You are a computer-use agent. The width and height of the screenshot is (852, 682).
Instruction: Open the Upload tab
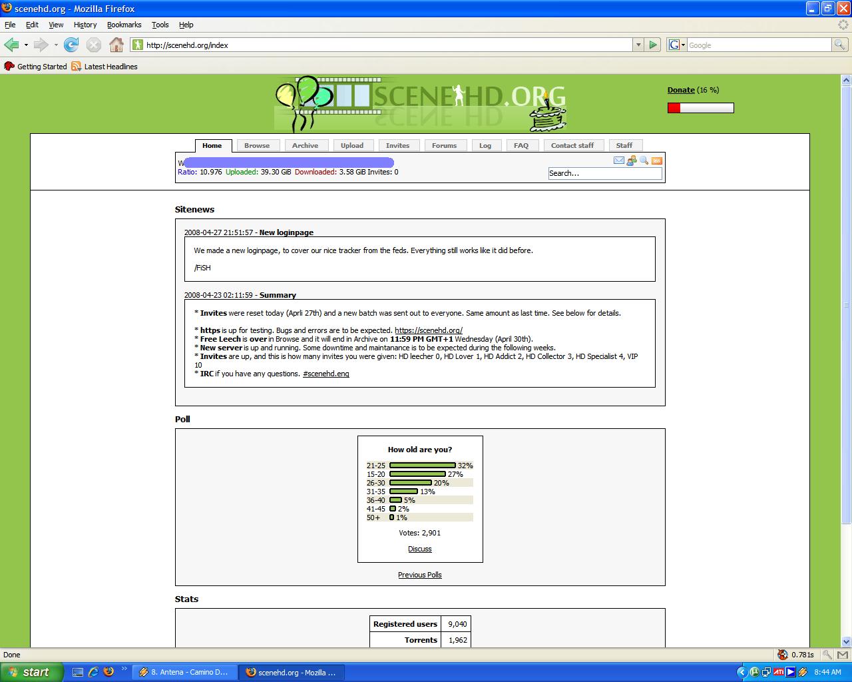pos(352,146)
